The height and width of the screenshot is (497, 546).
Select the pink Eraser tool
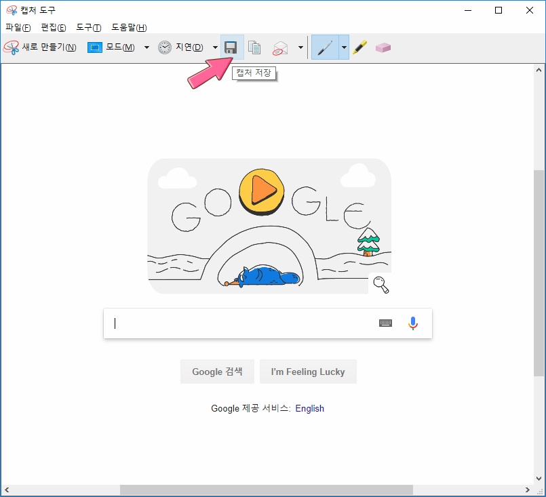[383, 47]
